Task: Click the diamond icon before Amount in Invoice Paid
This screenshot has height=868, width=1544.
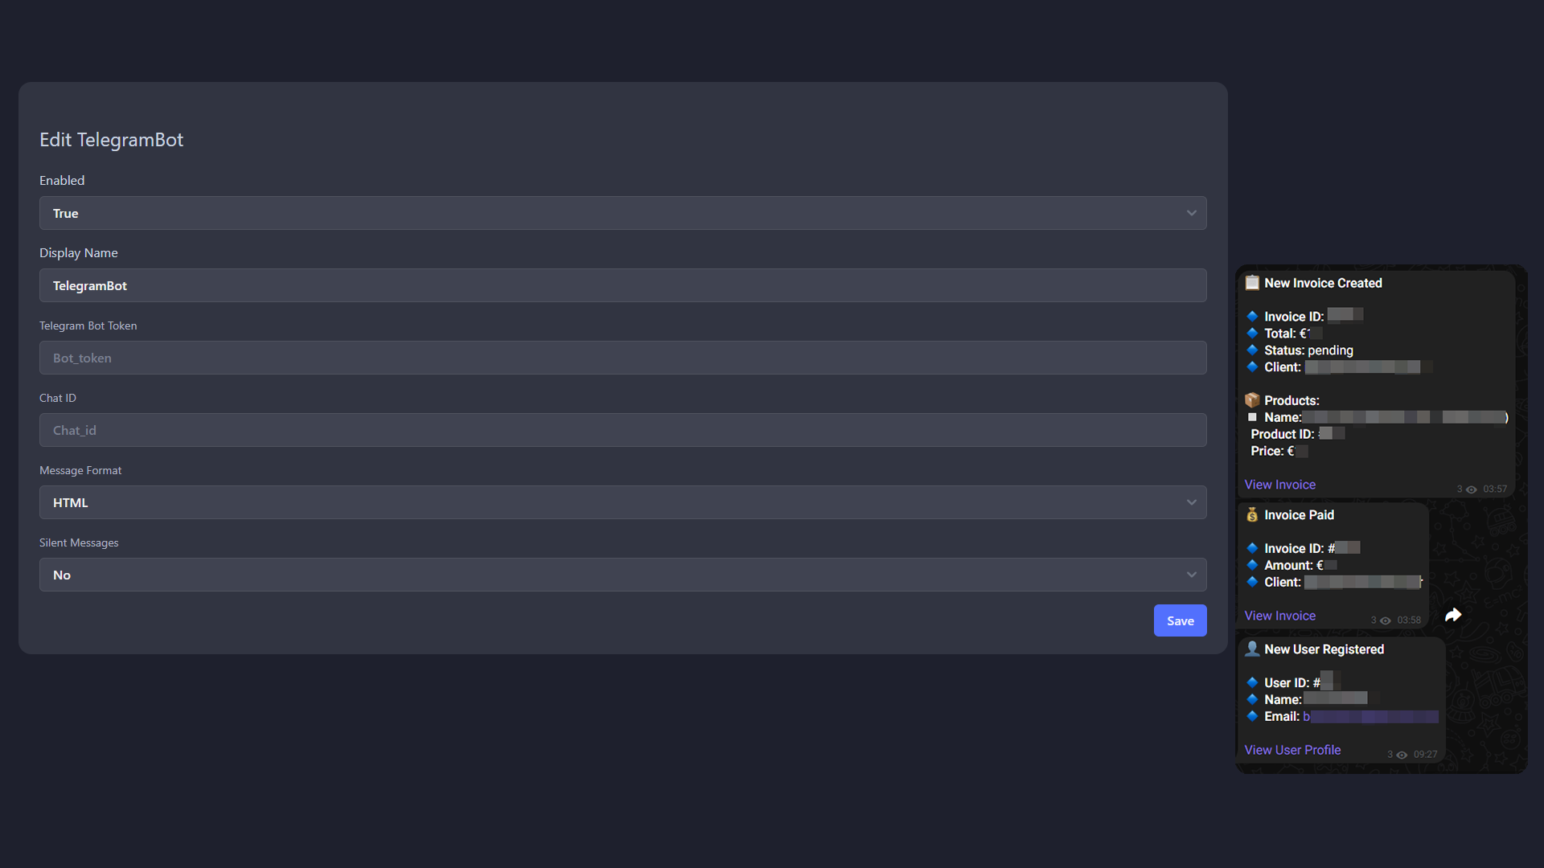Action: [x=1252, y=565]
